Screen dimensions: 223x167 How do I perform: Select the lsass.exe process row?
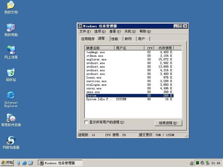click(x=129, y=77)
